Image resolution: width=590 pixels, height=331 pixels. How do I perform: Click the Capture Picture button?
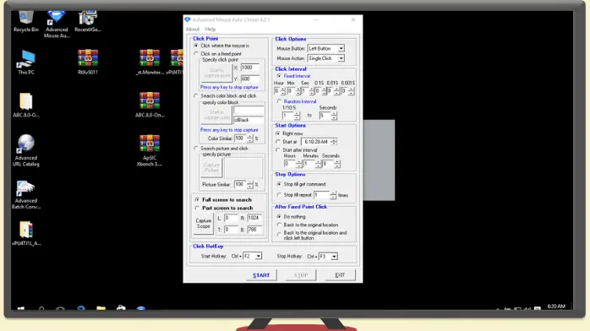coord(211,167)
